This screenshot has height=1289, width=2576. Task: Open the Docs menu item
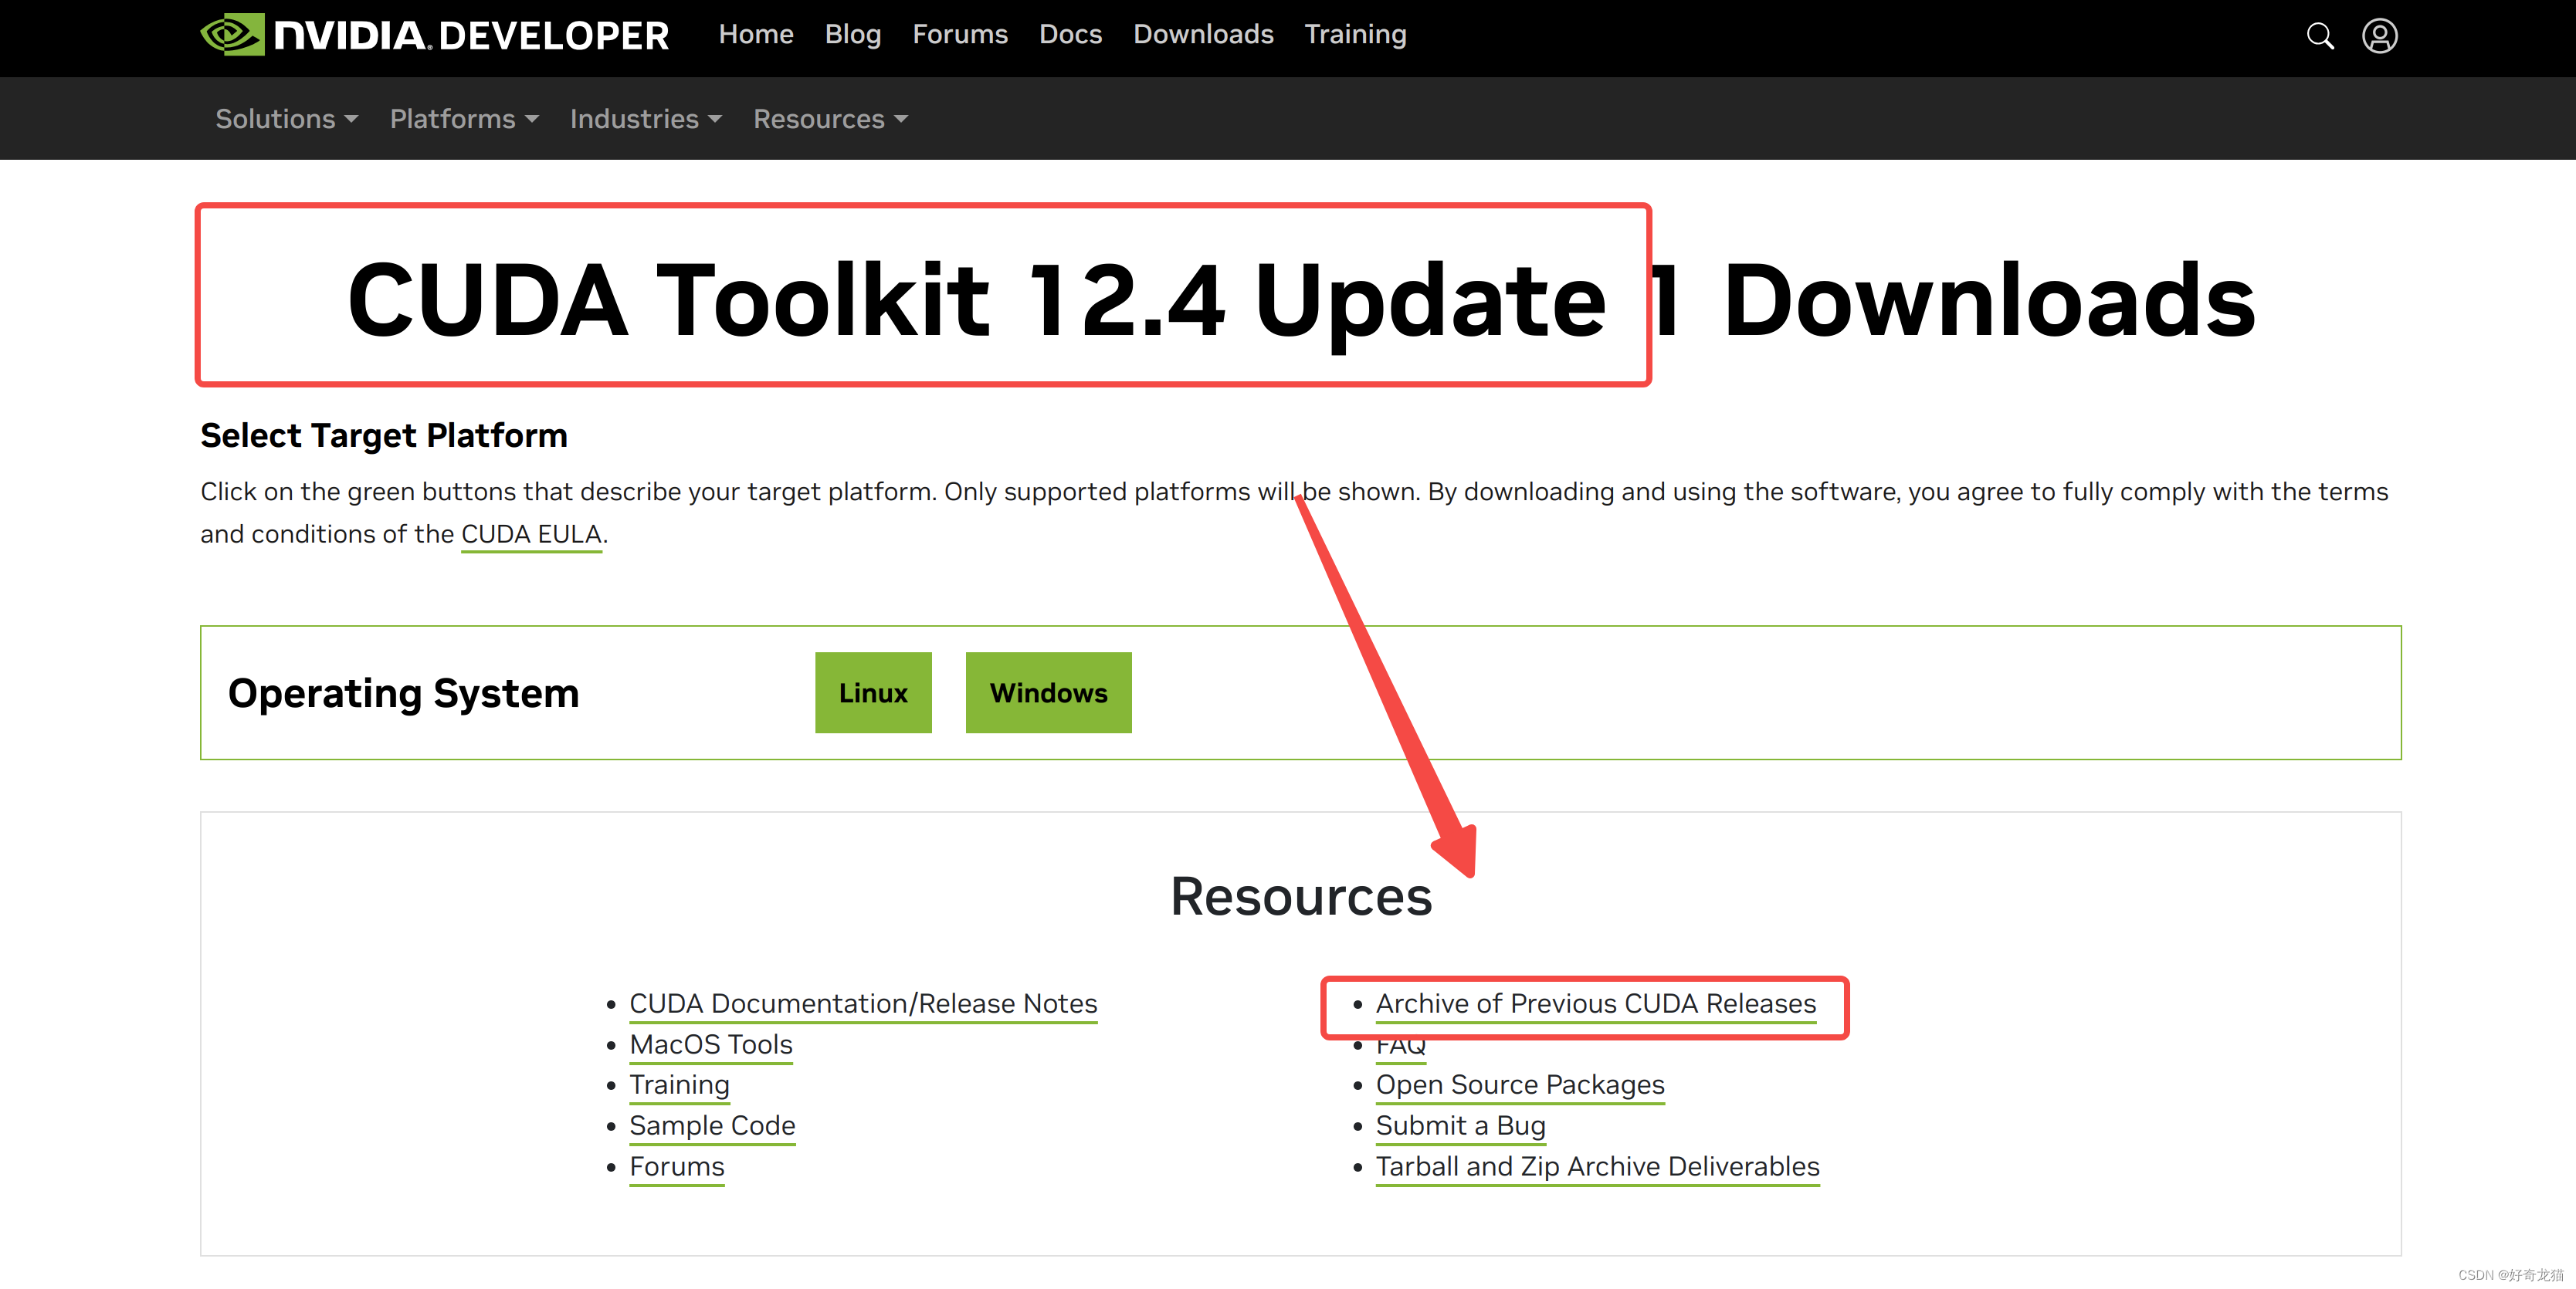click(x=1070, y=34)
